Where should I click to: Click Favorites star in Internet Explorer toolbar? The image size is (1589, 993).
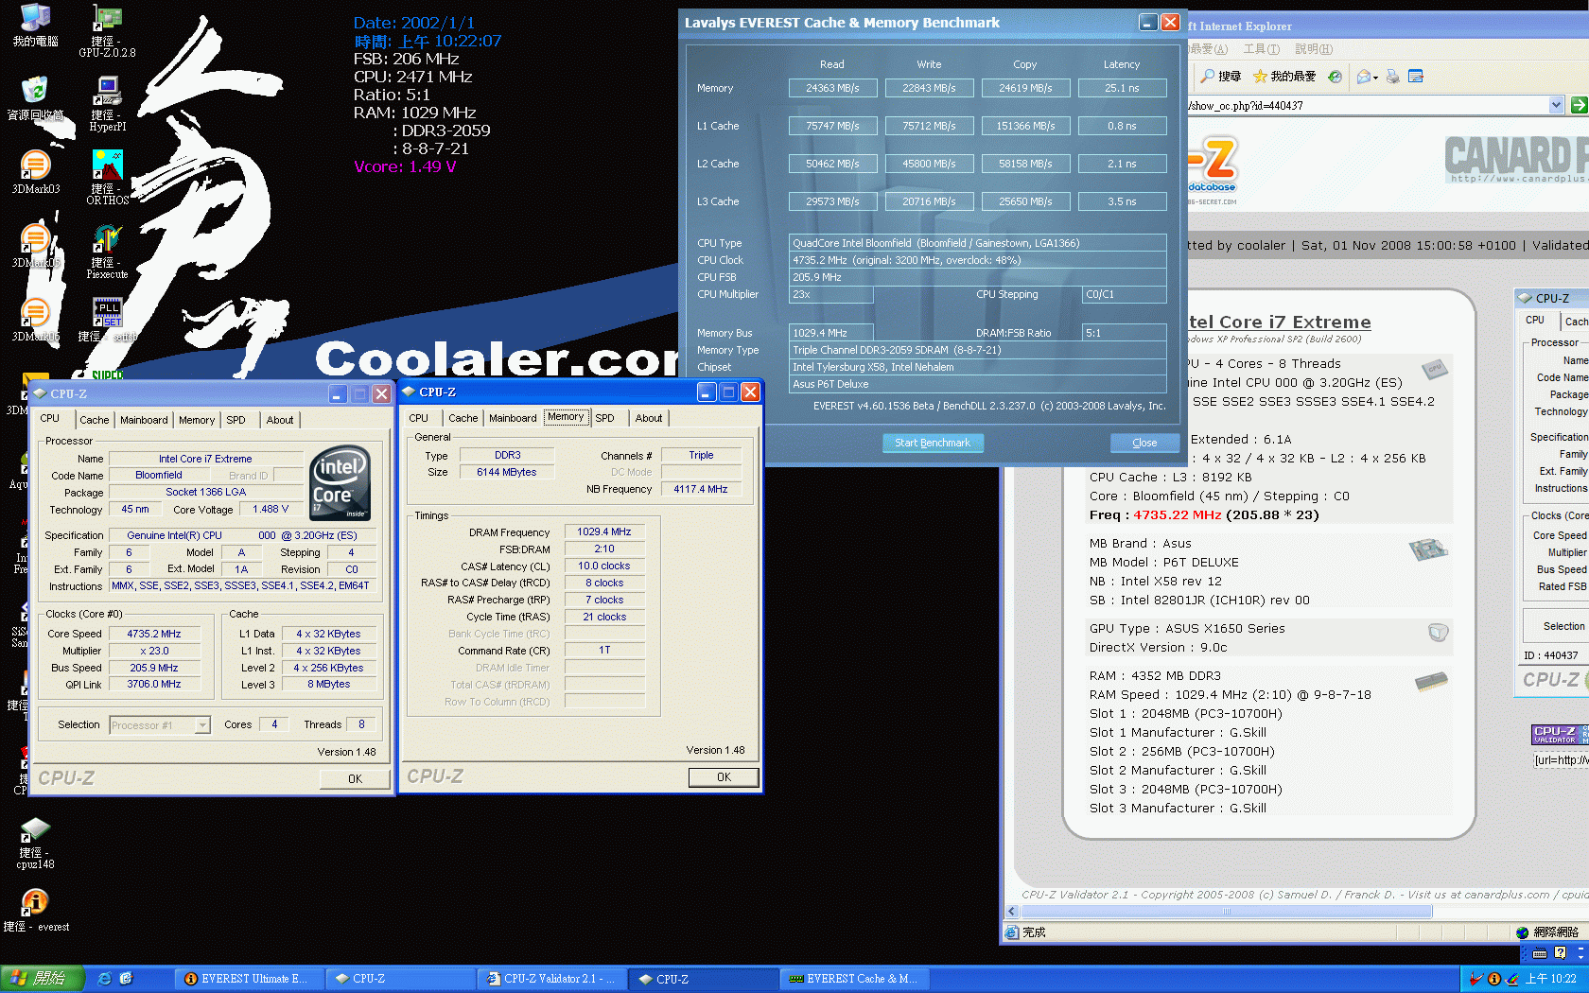(1283, 77)
